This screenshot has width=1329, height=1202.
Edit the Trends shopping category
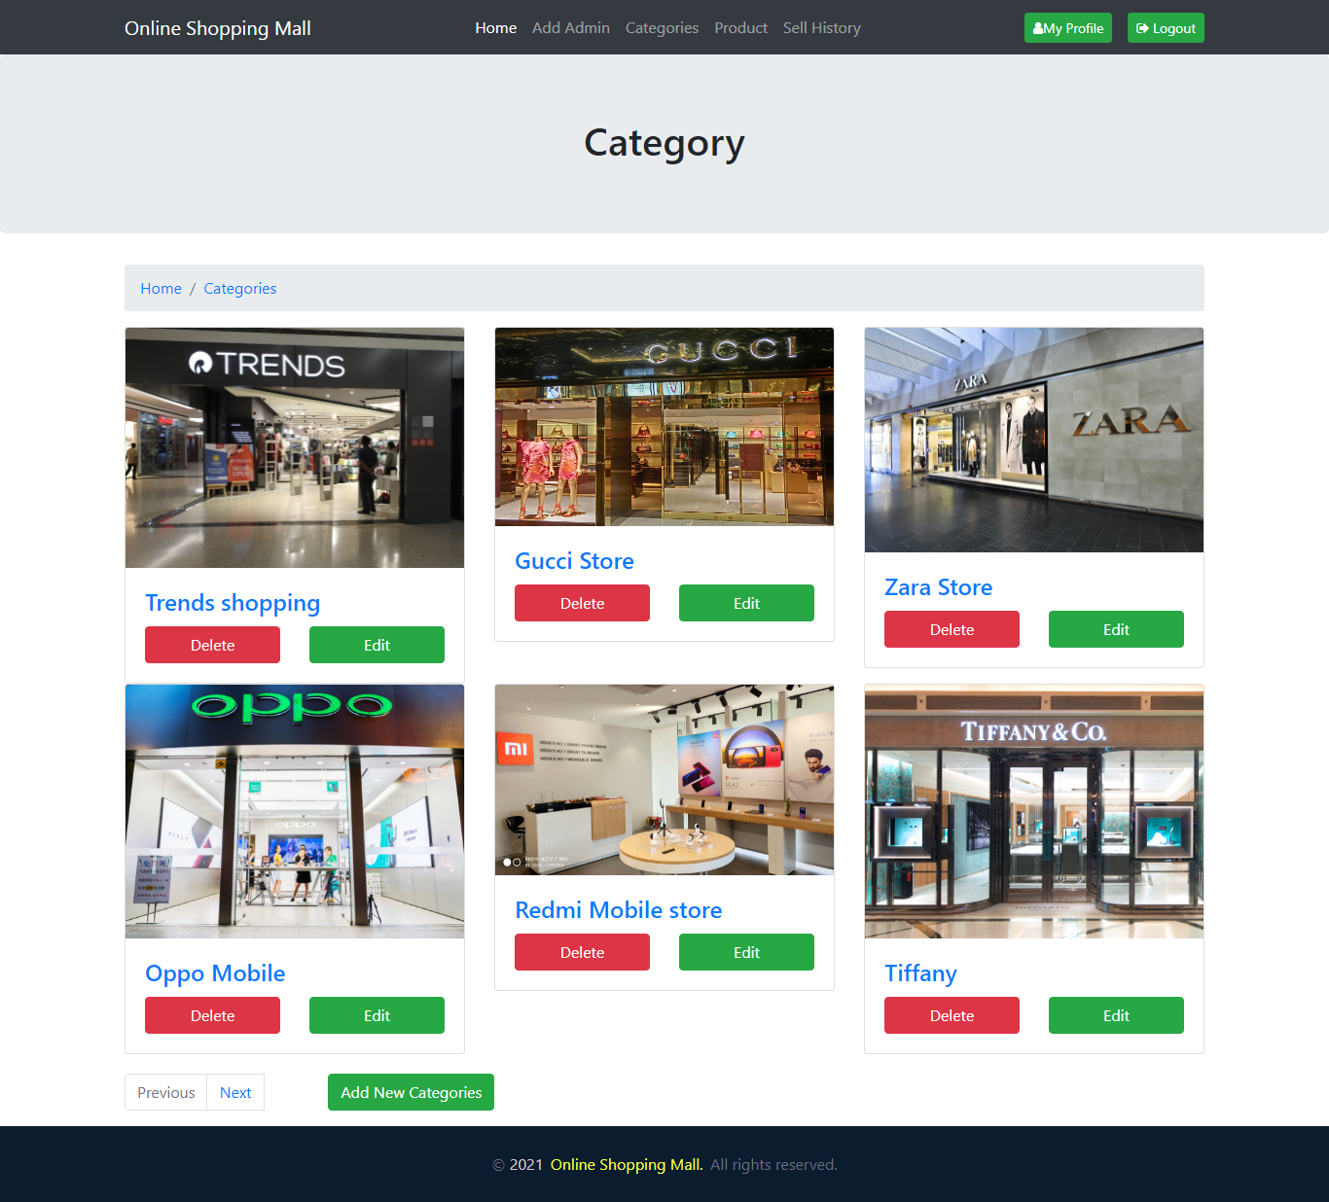[377, 645]
